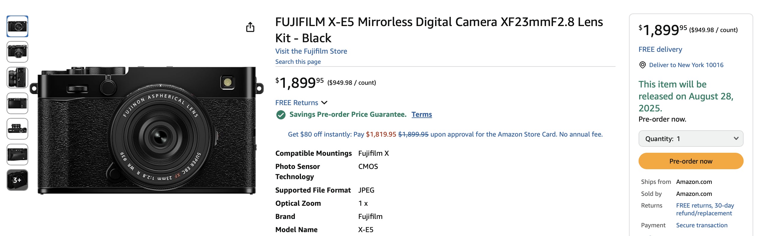Expand the FREE Returns chevron

[324, 103]
